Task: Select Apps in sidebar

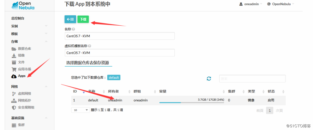Action: click(x=22, y=76)
